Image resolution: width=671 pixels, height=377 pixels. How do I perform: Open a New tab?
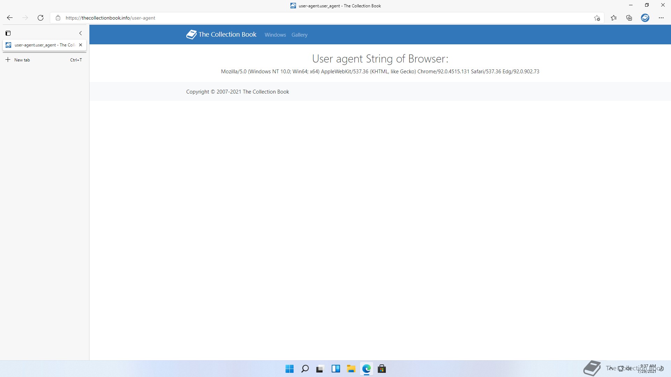click(x=22, y=60)
